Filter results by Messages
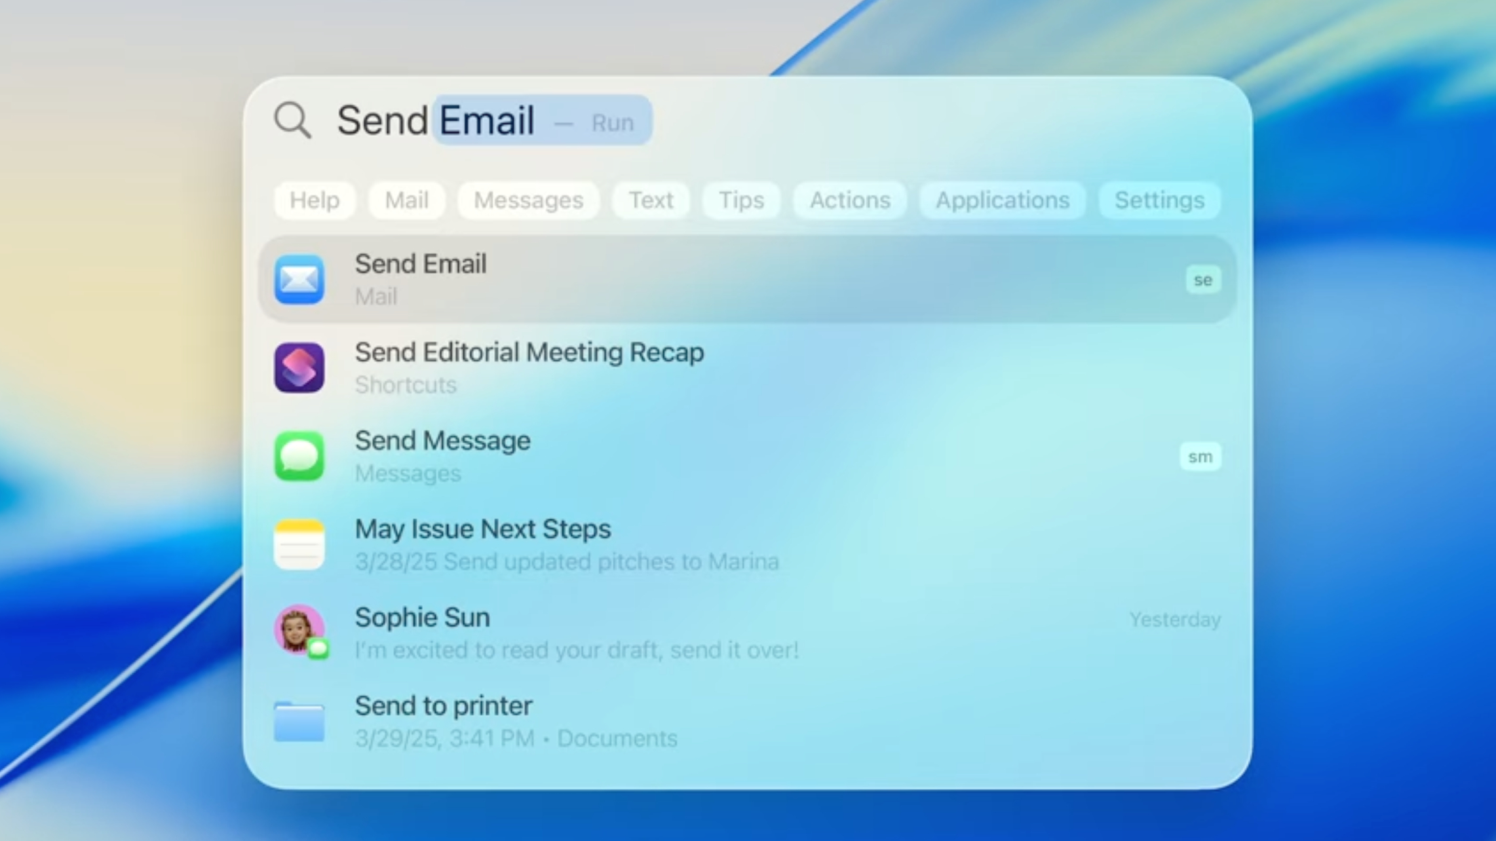Image resolution: width=1496 pixels, height=841 pixels. point(528,200)
